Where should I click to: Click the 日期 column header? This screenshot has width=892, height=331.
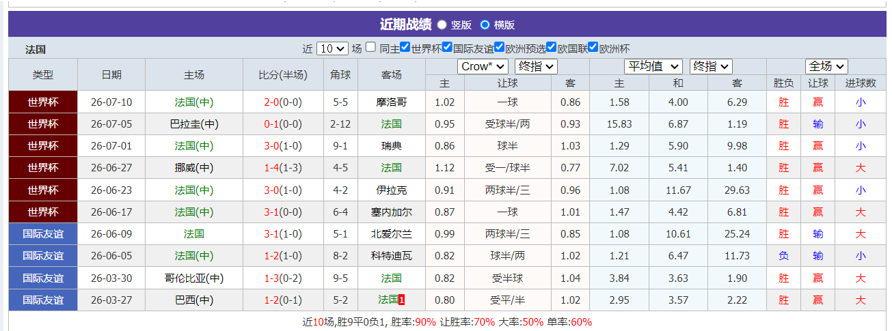[x=111, y=74]
